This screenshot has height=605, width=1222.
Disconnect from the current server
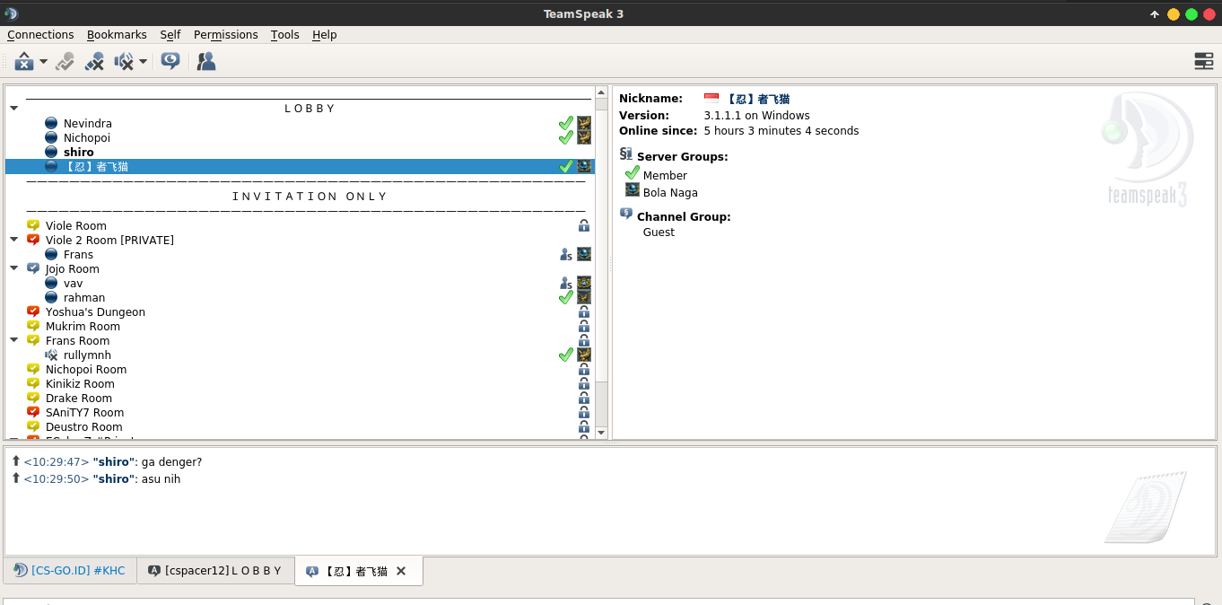23,61
